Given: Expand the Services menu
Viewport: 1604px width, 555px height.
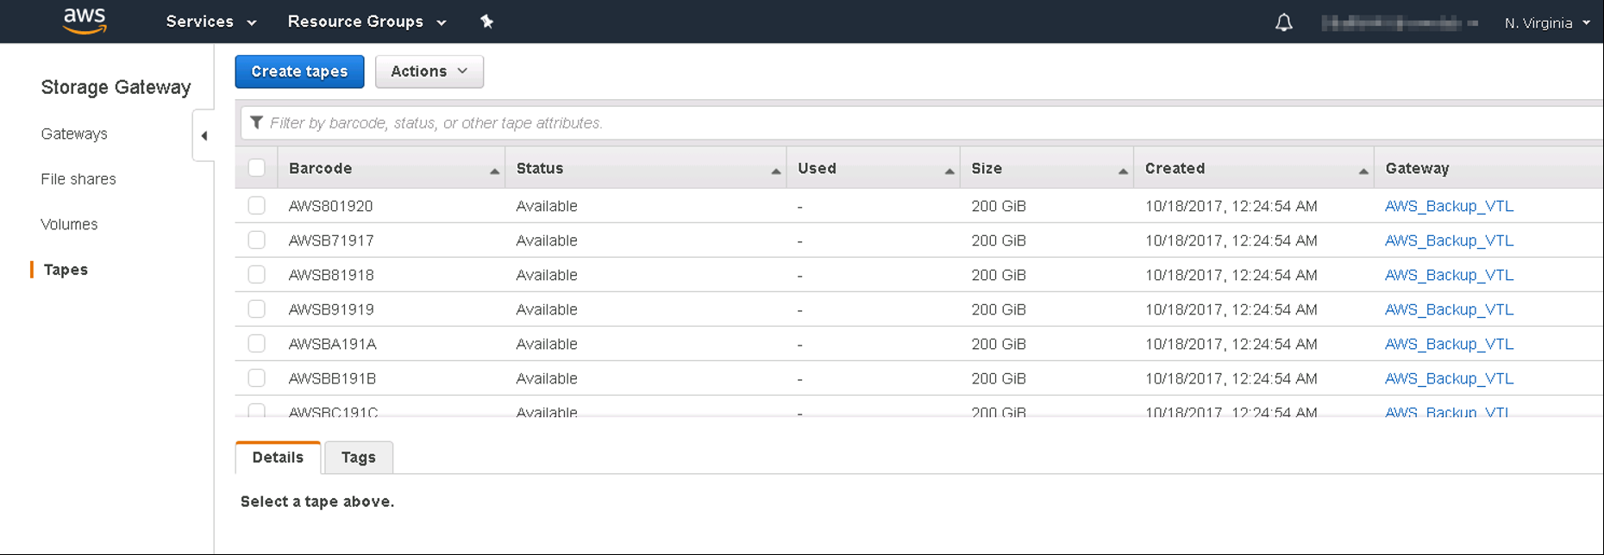Looking at the screenshot, I should click(x=211, y=22).
